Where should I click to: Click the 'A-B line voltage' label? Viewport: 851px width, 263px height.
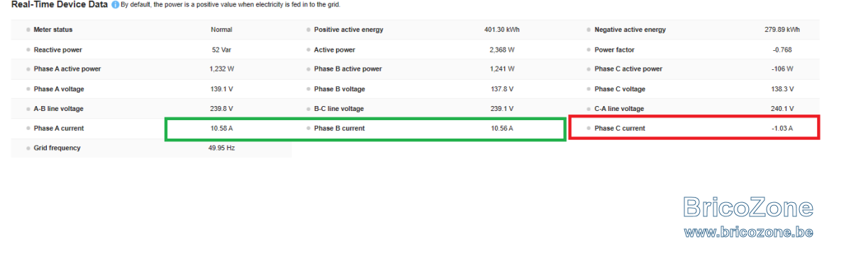pos(59,109)
